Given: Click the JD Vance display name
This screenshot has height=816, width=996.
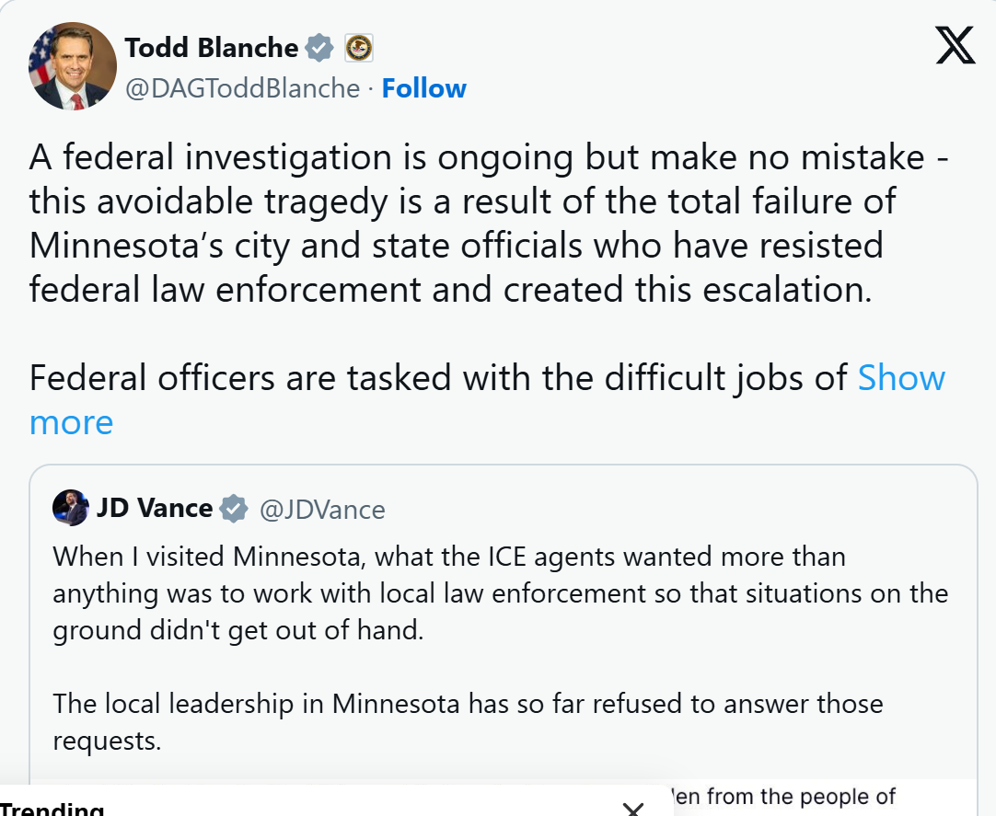Looking at the screenshot, I should tap(155, 508).
